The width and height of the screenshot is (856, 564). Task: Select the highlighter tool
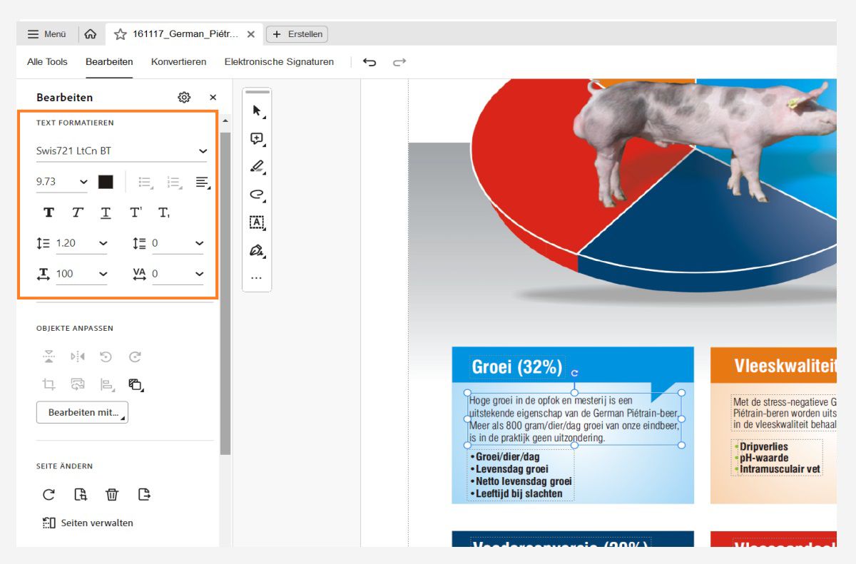point(257,167)
